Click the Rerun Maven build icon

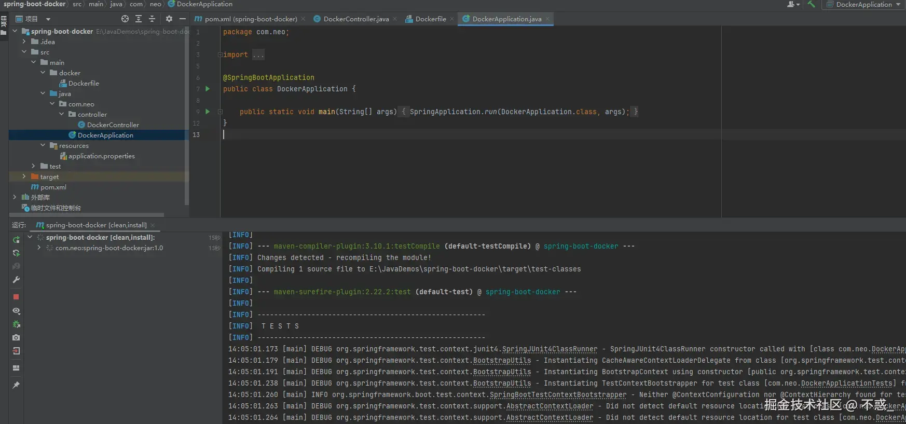click(x=16, y=240)
